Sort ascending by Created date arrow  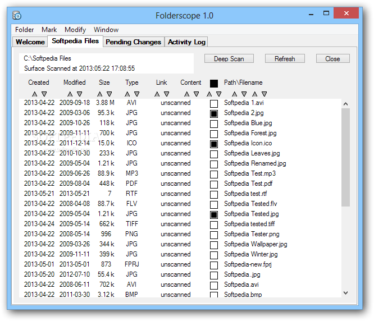click(35, 94)
